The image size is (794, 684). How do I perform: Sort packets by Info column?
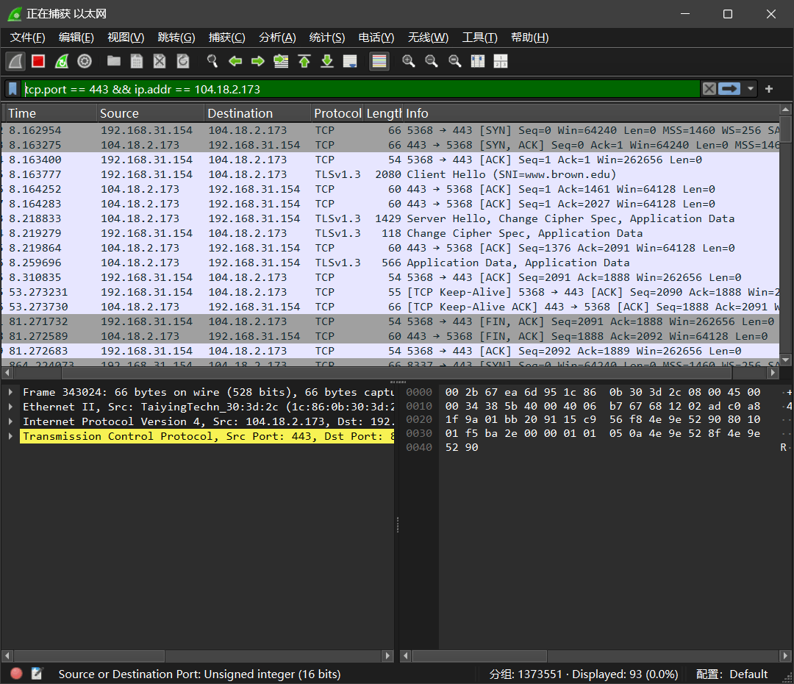click(x=591, y=113)
